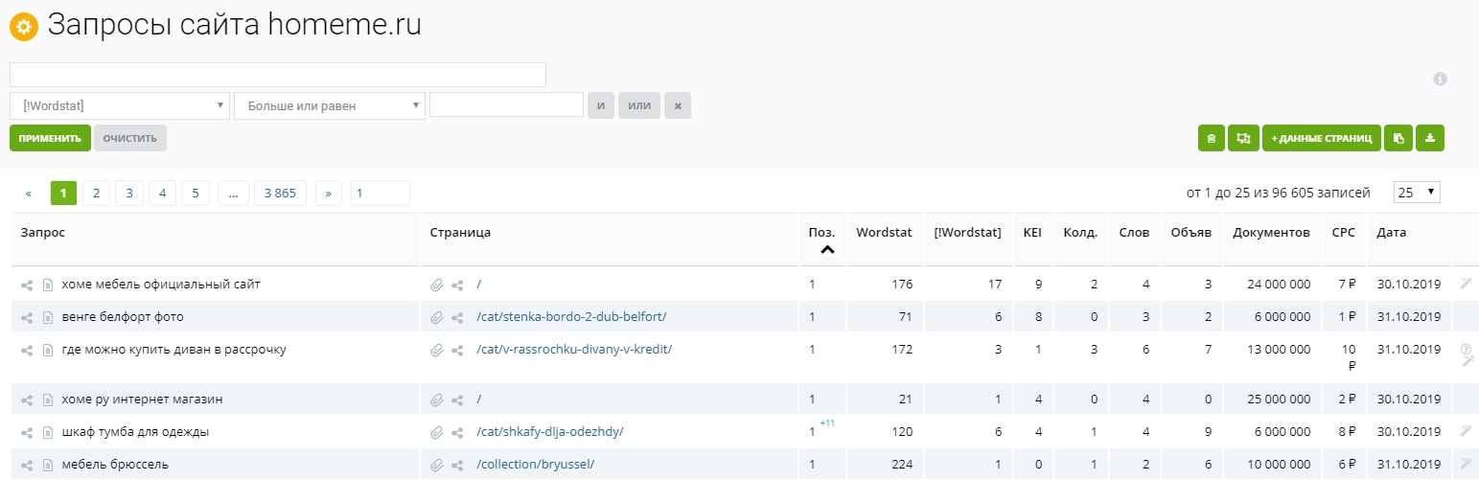Screen dimensions: 1479x480
Task: Open the /cat/shkafy-dlja-odezhdy/ page link
Action: pyautogui.click(x=550, y=432)
